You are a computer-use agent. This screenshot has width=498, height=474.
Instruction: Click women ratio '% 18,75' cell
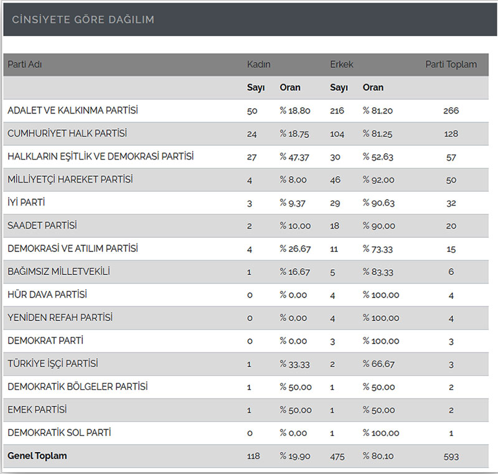tap(294, 134)
